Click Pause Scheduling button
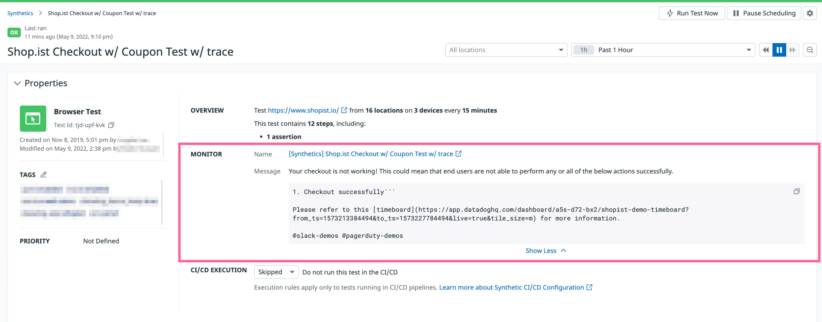822x322 pixels. click(764, 13)
